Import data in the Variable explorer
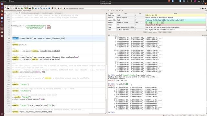 tap(109, 11)
